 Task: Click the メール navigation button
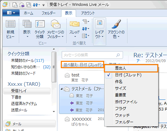[29, 124]
